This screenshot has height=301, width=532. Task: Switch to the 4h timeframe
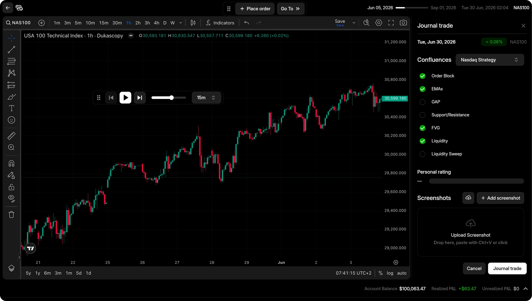pyautogui.click(x=157, y=23)
